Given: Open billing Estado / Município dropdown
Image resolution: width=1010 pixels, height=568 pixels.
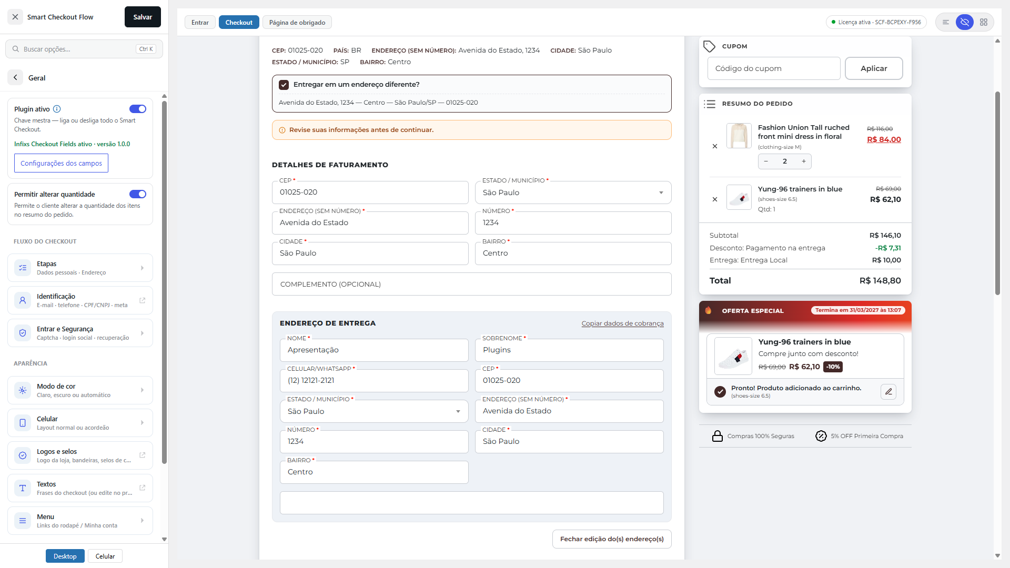Looking at the screenshot, I should (x=573, y=192).
